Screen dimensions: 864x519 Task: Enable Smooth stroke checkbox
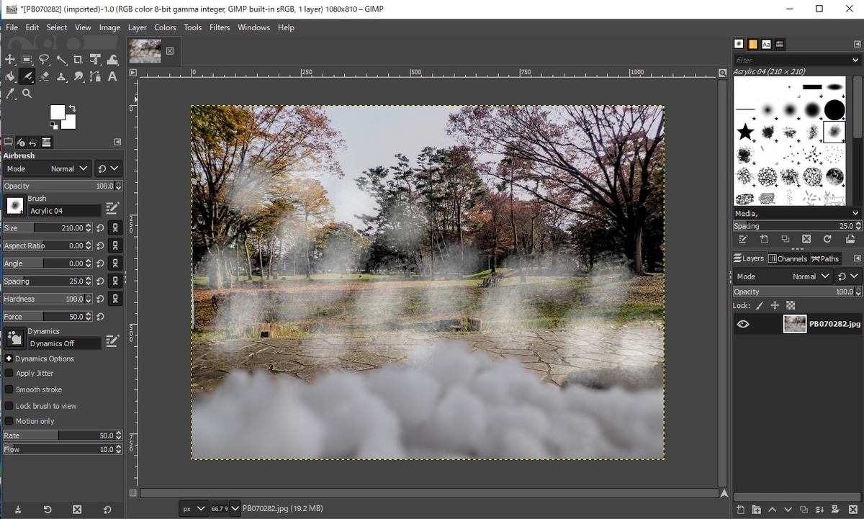pyautogui.click(x=9, y=389)
